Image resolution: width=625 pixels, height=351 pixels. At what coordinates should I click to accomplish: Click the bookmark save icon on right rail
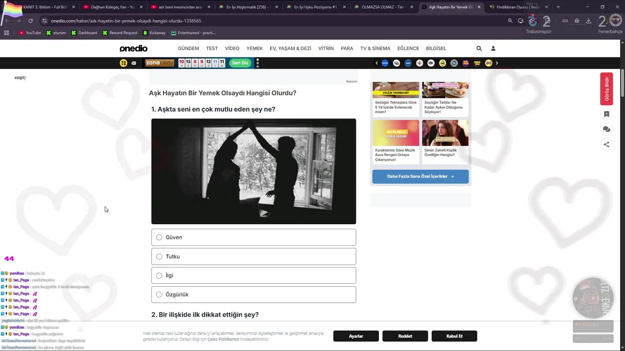coord(606,114)
